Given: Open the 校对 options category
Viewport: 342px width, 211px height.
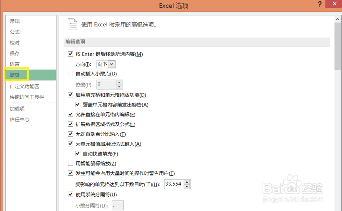Looking at the screenshot, I should (x=15, y=42).
